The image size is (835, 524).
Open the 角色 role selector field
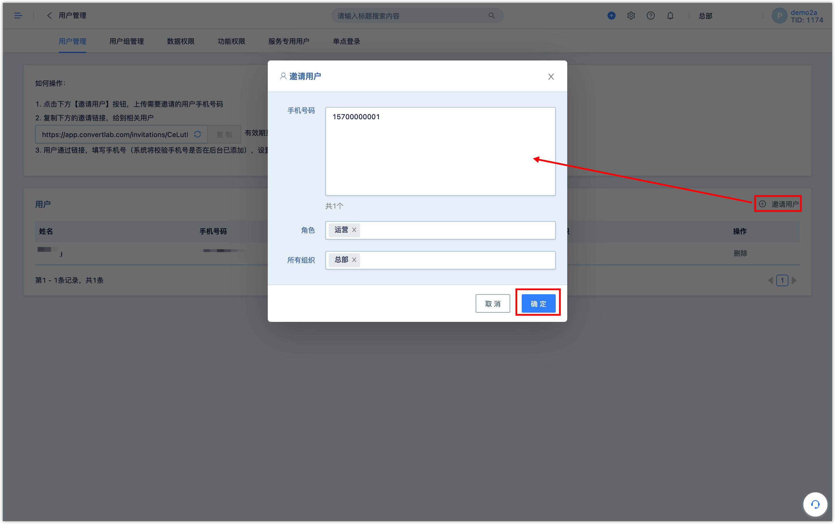tap(440, 230)
